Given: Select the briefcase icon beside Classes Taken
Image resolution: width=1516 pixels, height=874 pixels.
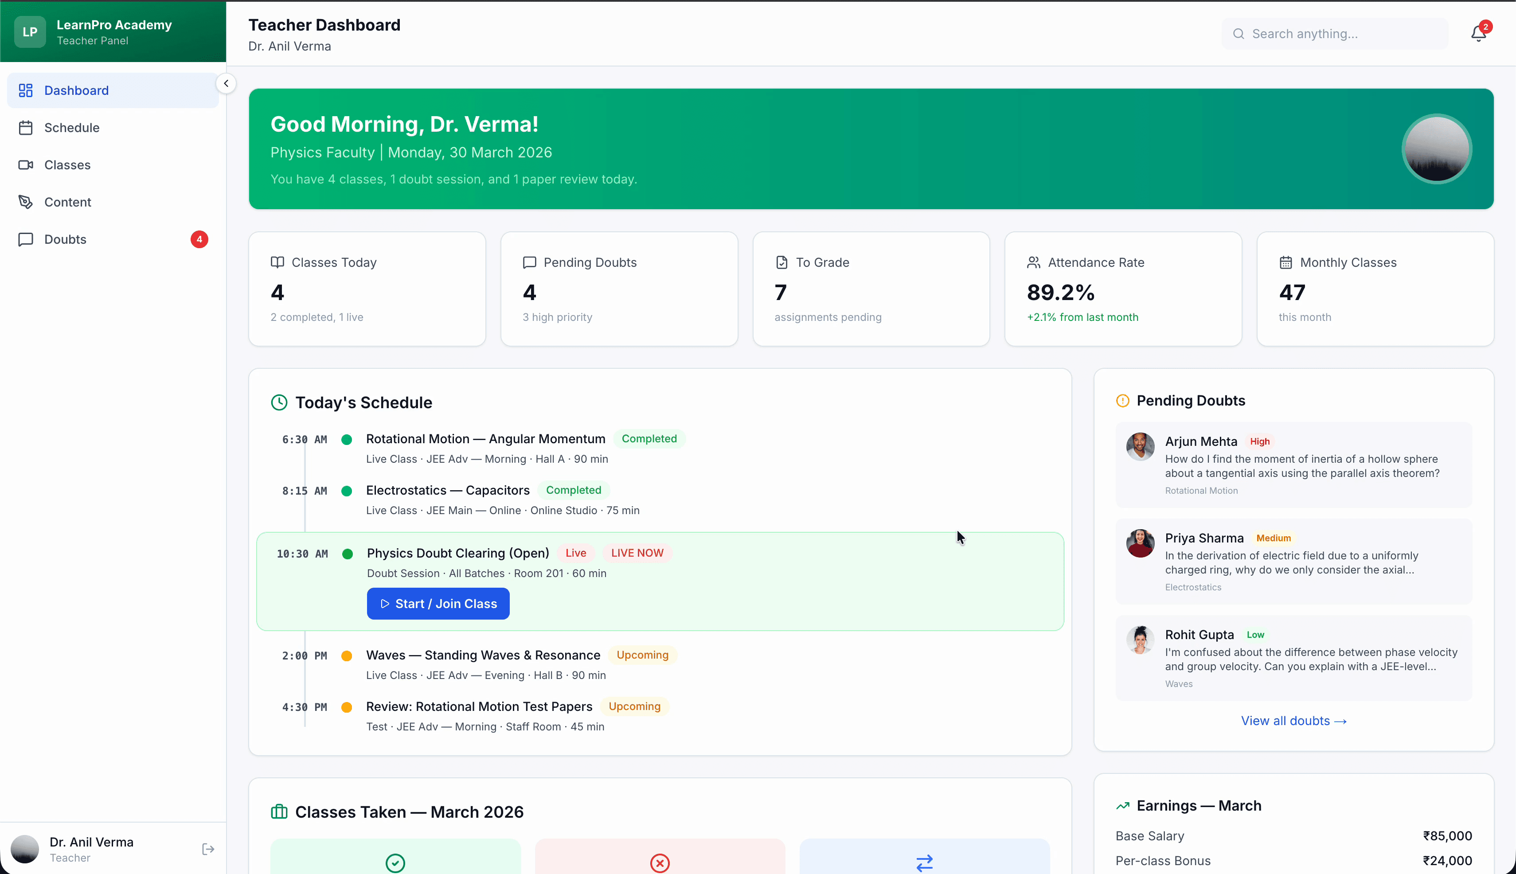Looking at the screenshot, I should pos(278,811).
